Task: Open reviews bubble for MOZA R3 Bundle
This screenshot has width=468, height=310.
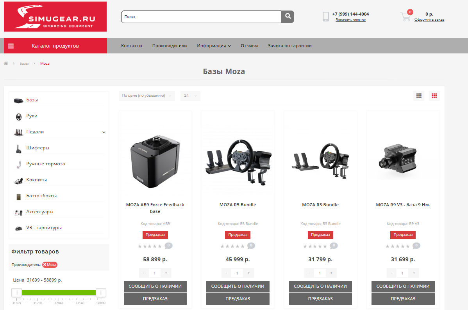Action: [334, 246]
